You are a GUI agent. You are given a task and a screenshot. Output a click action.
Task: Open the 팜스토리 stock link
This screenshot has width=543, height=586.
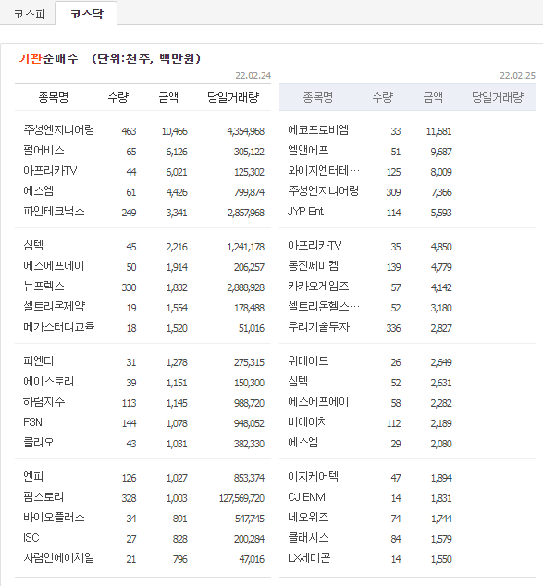pyautogui.click(x=43, y=496)
